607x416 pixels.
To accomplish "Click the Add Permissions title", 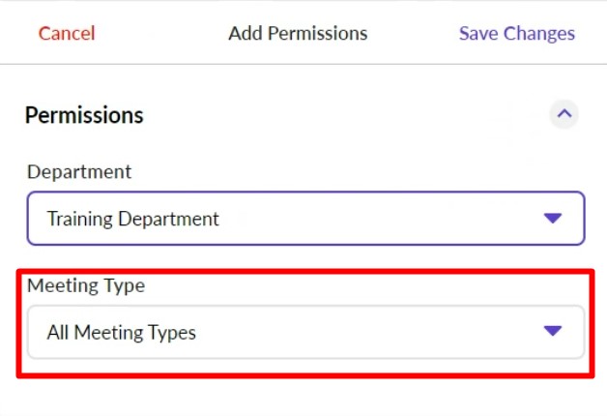I will [298, 34].
